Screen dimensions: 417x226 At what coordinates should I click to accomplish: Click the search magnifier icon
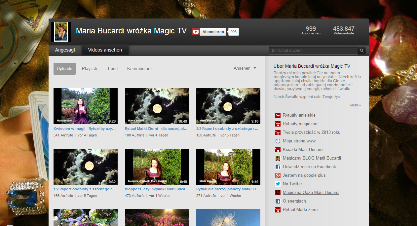pyautogui.click(x=362, y=51)
